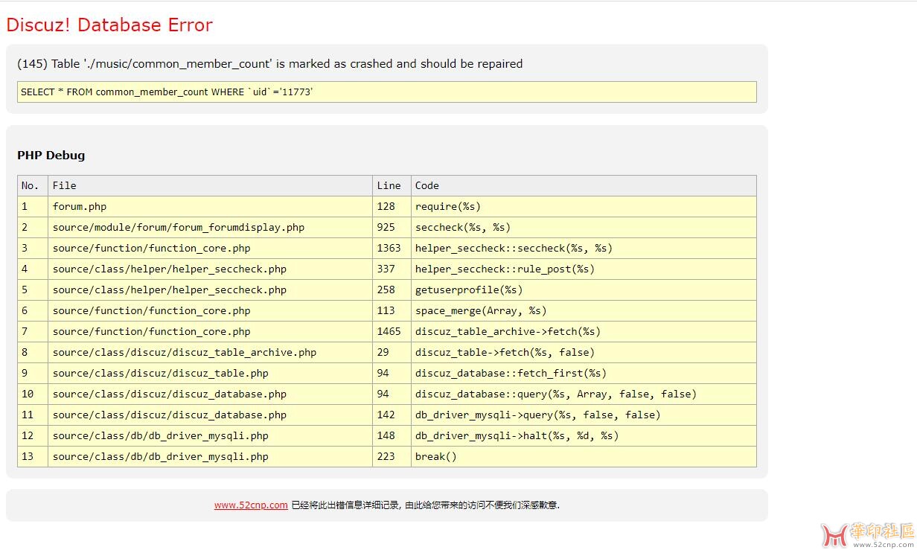Click line number 128
917x550 pixels.
tap(392, 206)
